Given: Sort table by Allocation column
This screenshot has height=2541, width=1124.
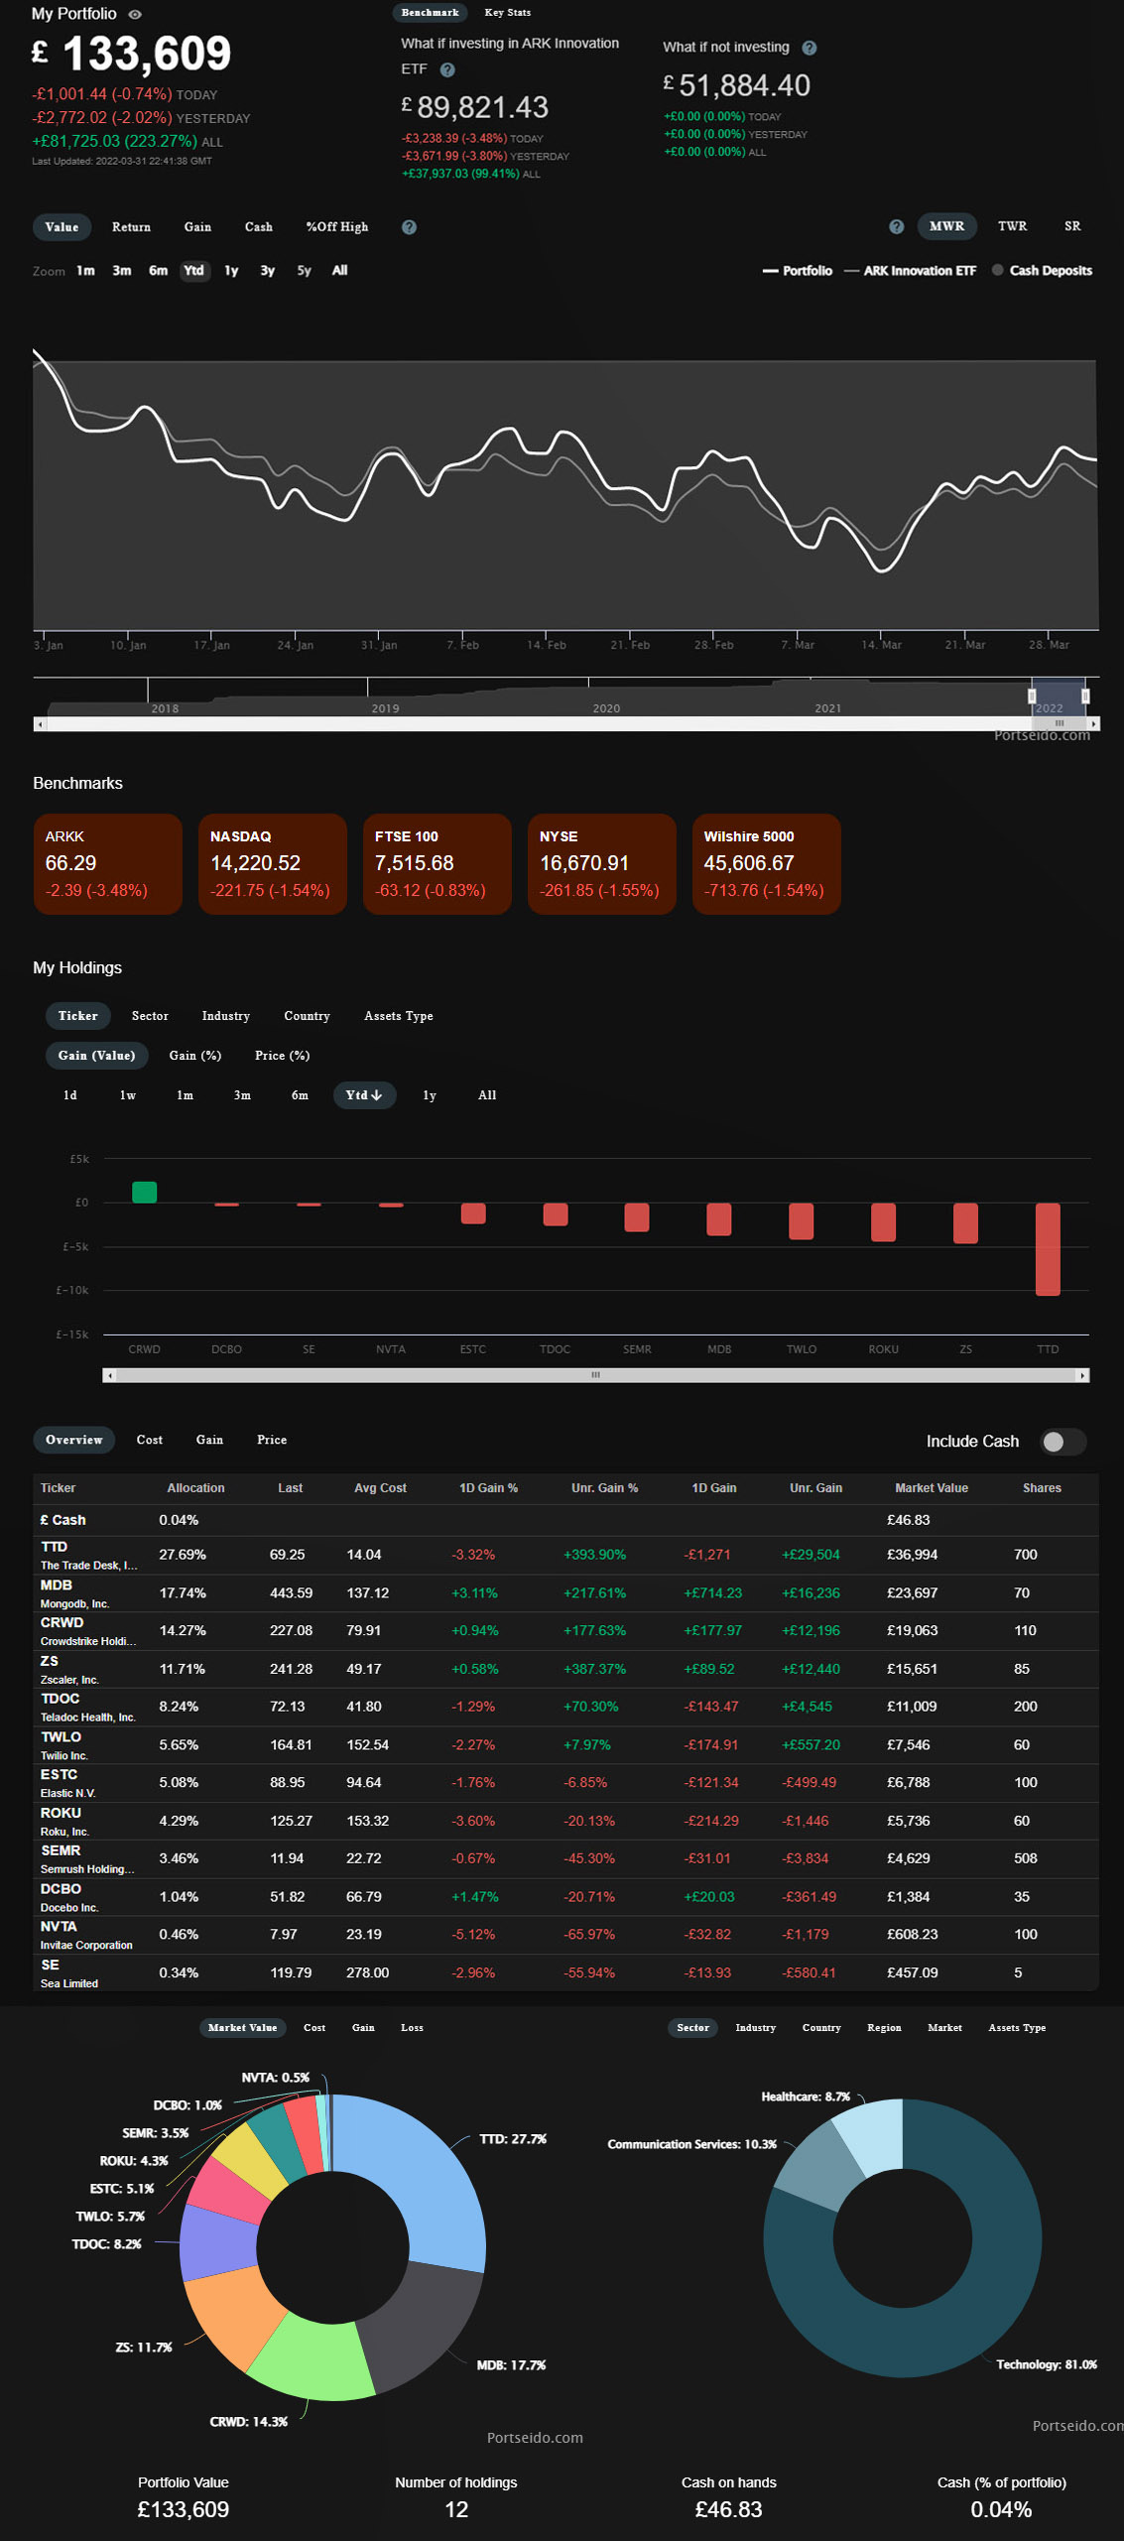Looking at the screenshot, I should (195, 1488).
